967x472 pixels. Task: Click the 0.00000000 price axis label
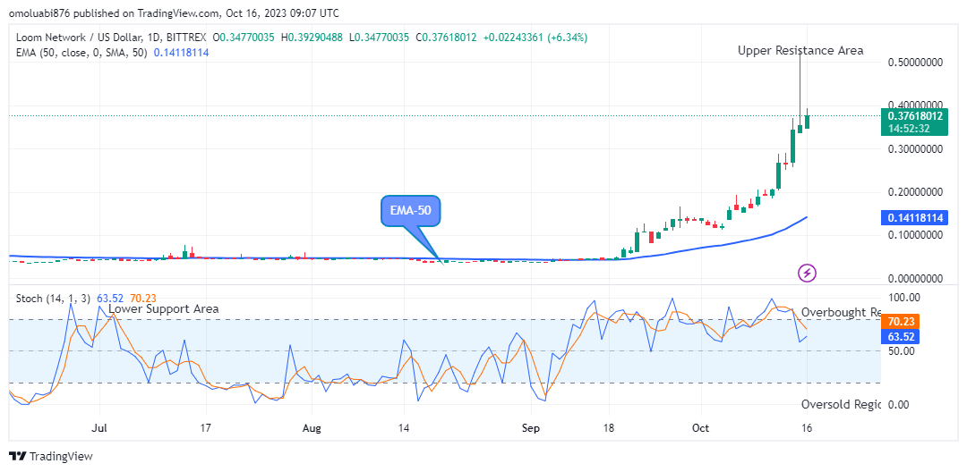pos(915,278)
